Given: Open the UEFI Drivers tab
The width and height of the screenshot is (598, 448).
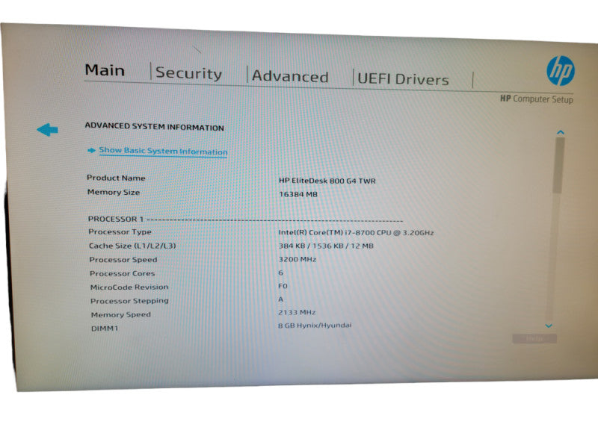Looking at the screenshot, I should (x=403, y=79).
